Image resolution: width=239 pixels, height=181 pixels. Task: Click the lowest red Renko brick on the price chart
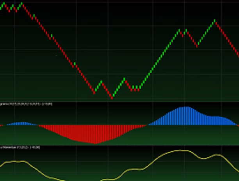[112, 98]
